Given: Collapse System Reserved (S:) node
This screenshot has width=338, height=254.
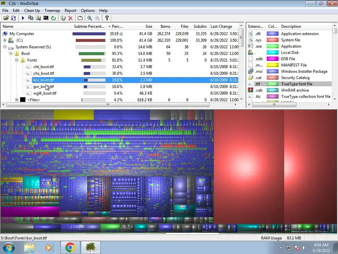Looking at the screenshot, I should pyautogui.click(x=5, y=47).
